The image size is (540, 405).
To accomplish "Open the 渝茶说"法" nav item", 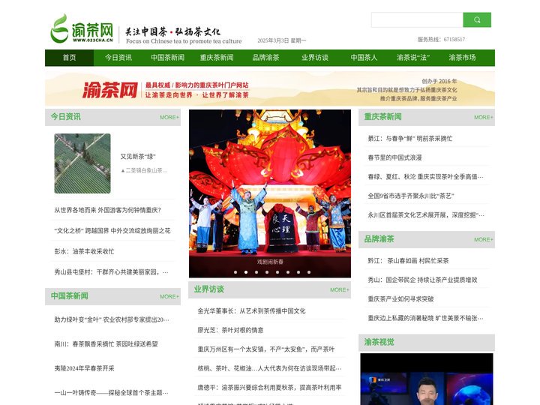I will tap(413, 58).
